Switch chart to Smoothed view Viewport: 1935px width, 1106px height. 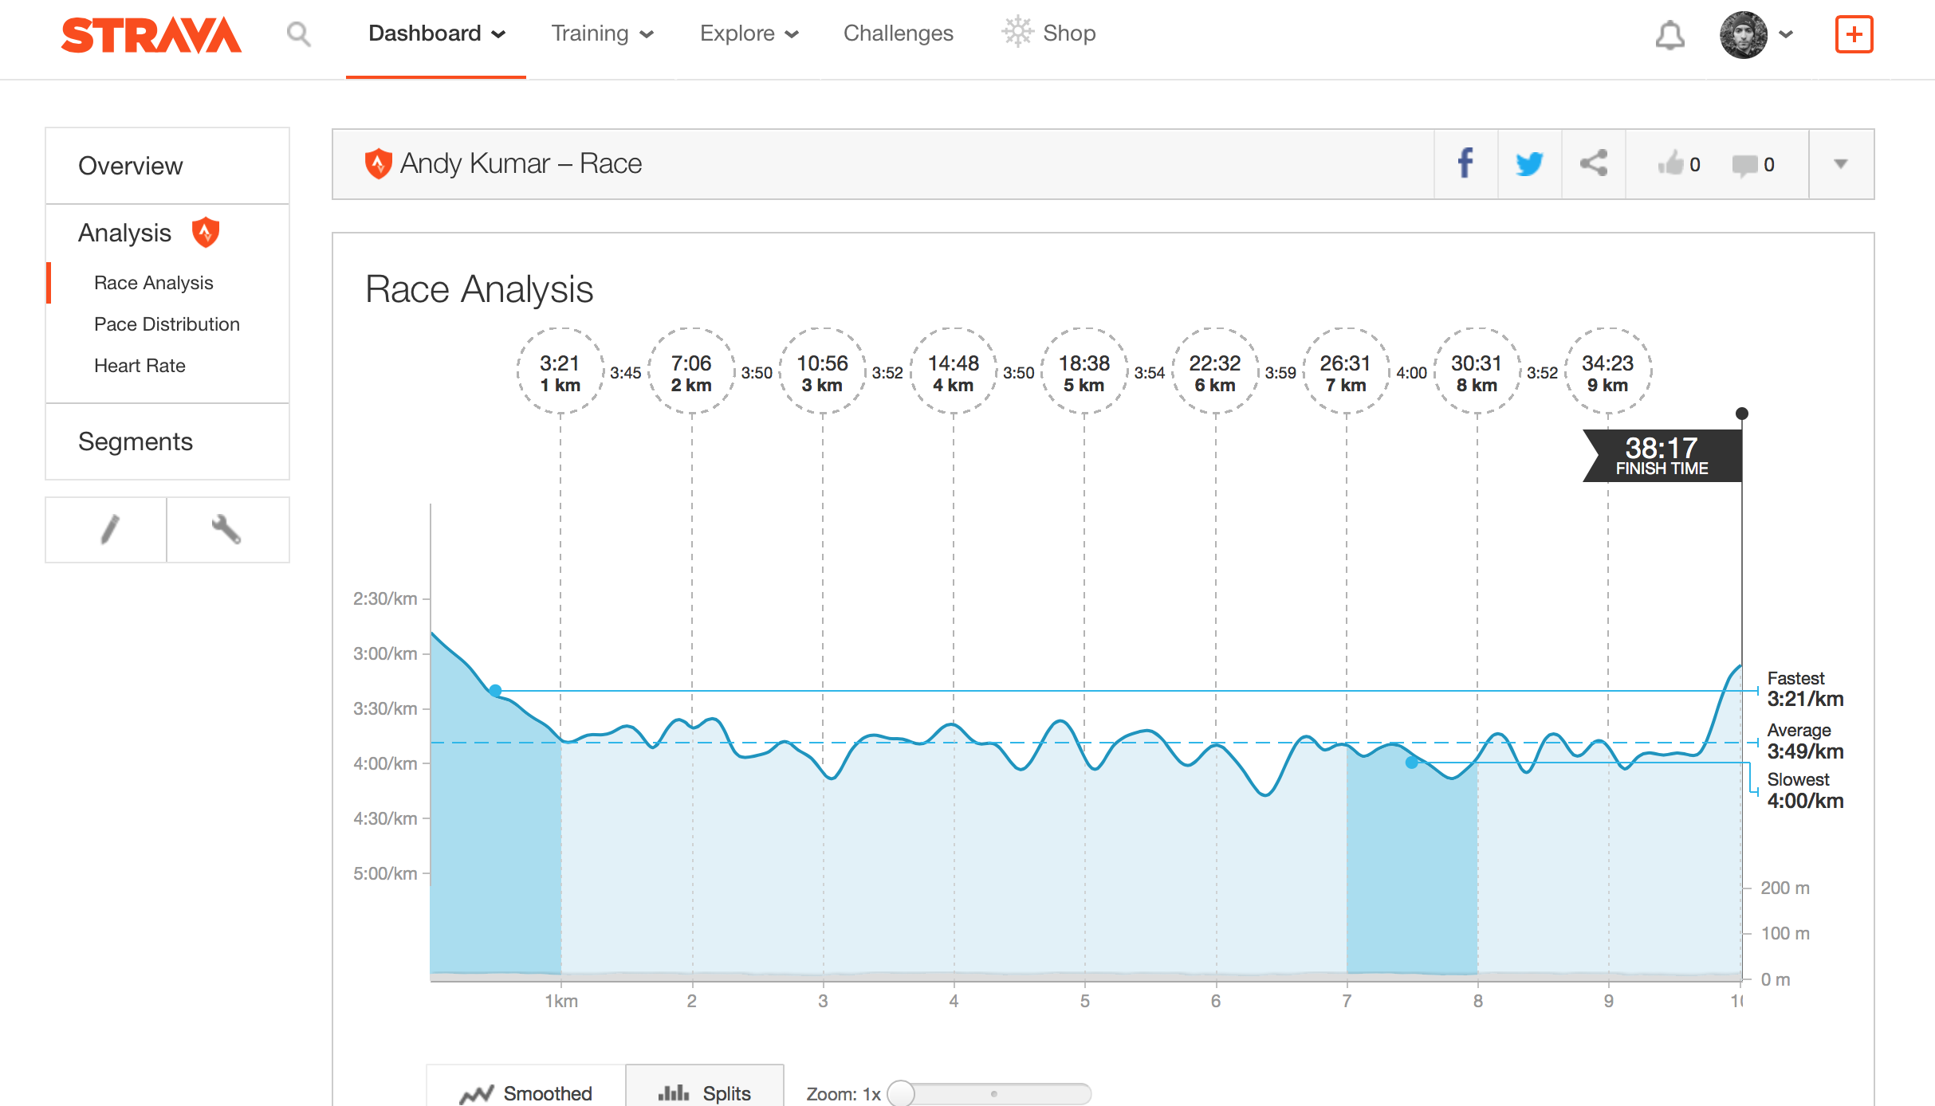526,1092
